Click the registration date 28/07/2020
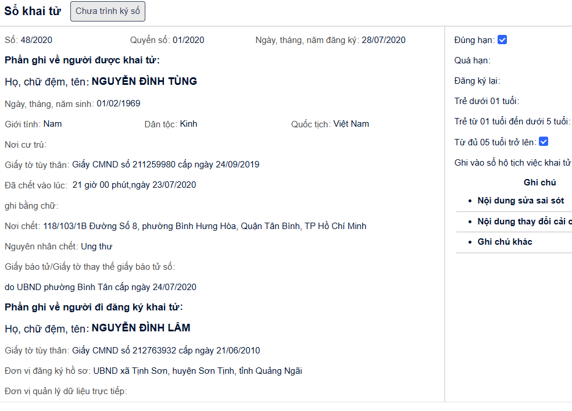 383,40
